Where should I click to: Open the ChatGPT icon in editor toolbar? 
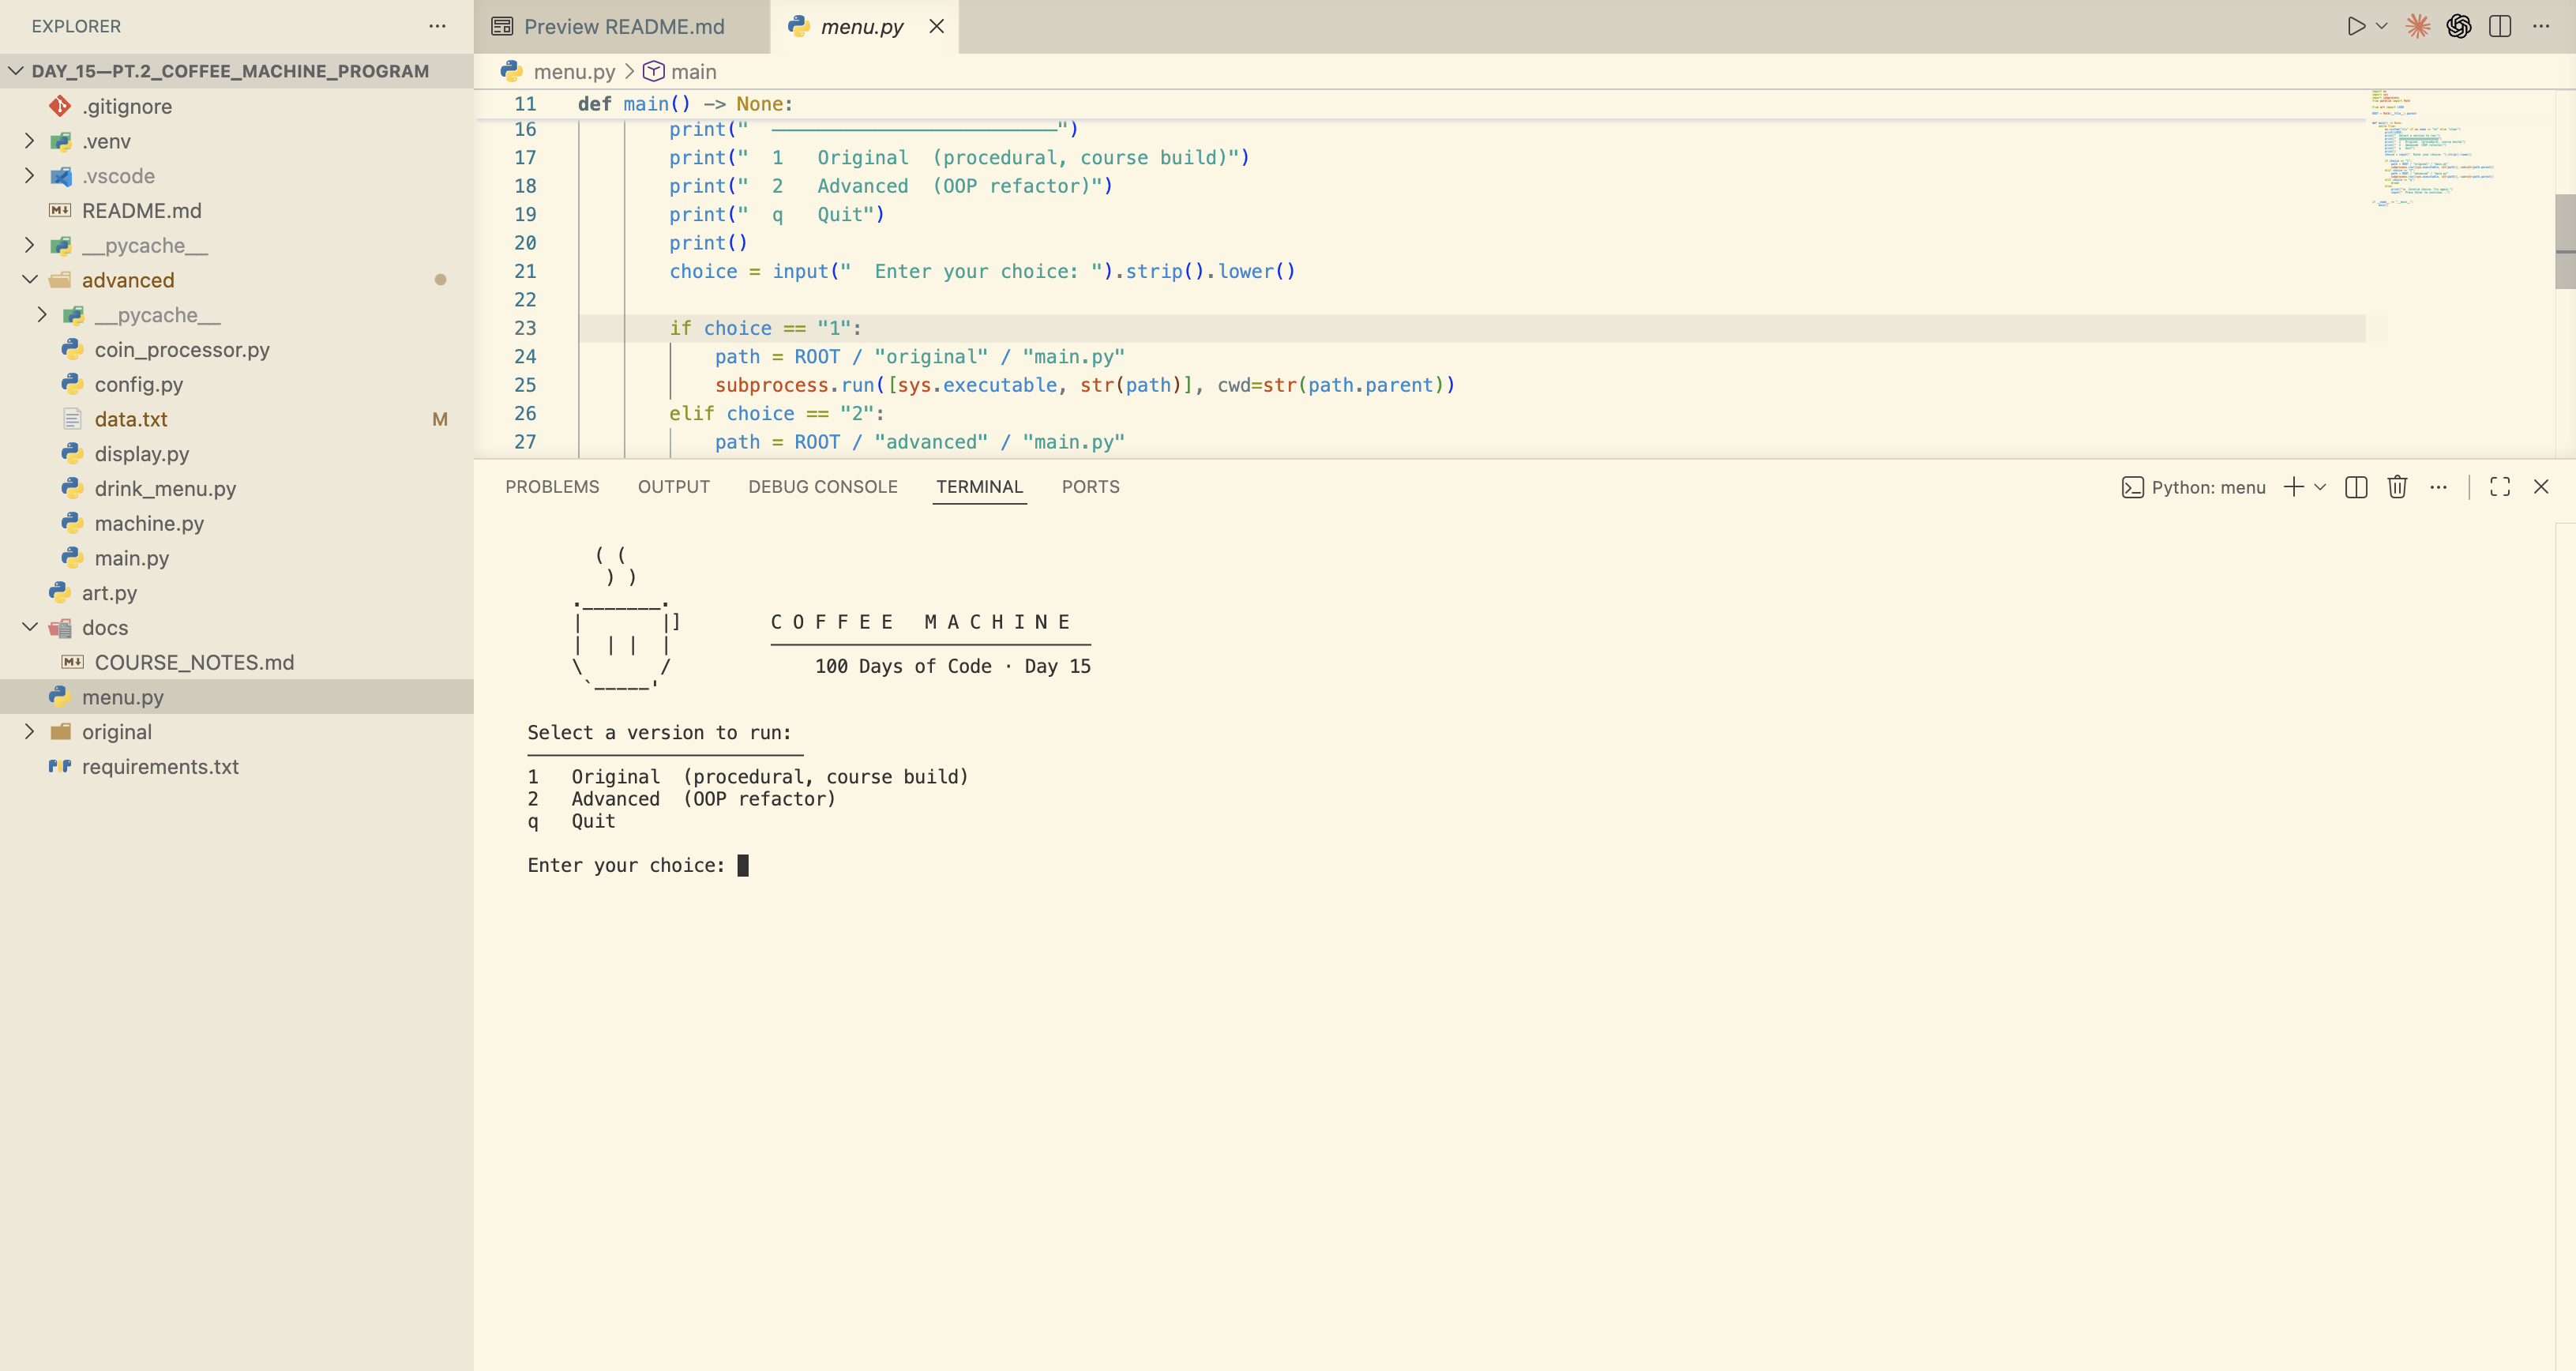coord(2459,27)
